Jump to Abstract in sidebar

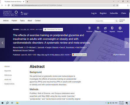tap(7, 66)
